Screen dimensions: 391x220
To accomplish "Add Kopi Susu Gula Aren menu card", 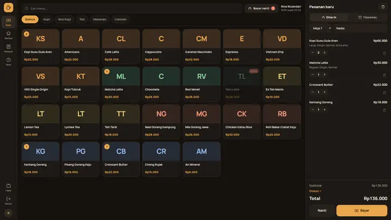I will click(x=40, y=46).
